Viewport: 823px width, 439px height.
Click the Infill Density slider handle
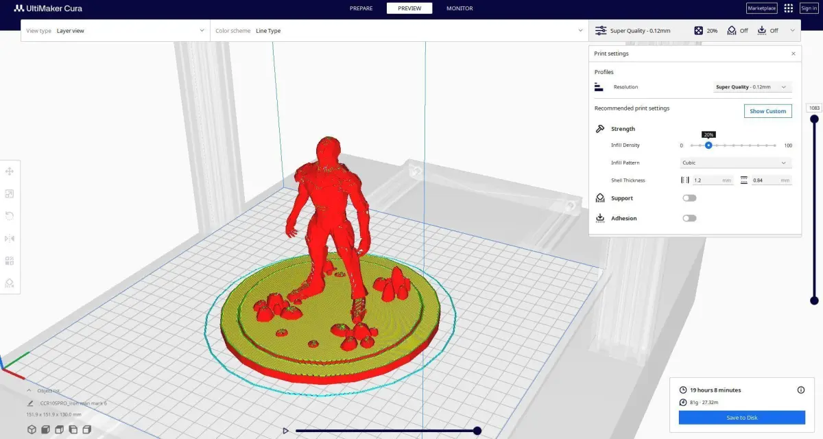[708, 145]
